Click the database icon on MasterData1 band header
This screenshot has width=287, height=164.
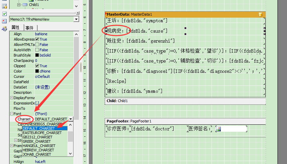[x=260, y=14]
